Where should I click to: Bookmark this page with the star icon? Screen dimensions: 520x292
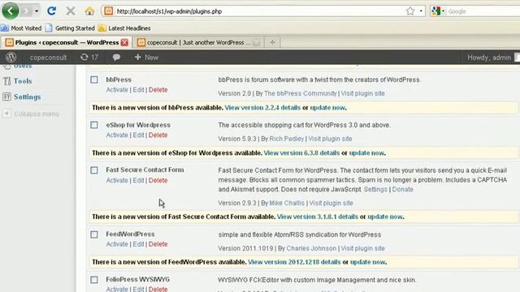click(410, 11)
